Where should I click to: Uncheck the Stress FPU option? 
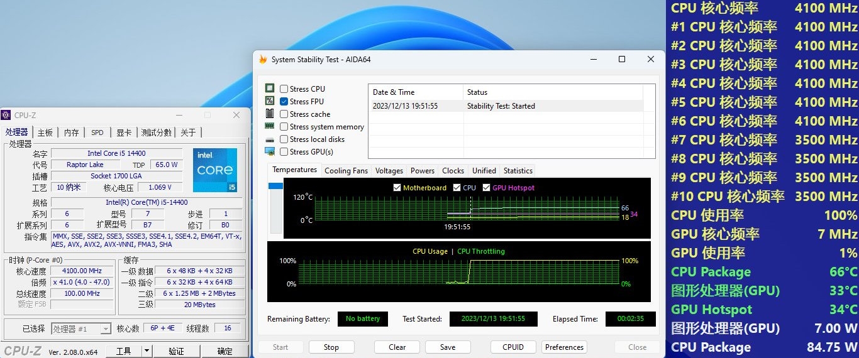(x=284, y=102)
